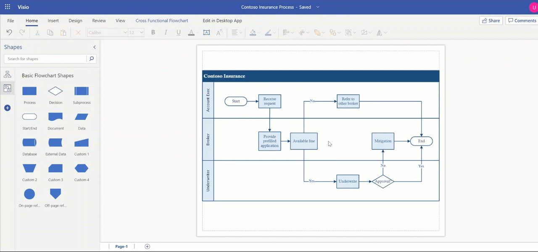
Task: Click the Copy icon in the ribbon
Action: (50, 32)
